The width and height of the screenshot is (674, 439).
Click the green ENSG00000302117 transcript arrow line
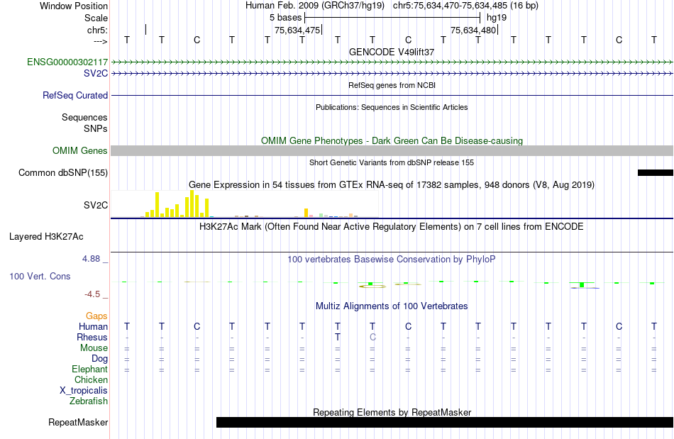[x=392, y=62]
